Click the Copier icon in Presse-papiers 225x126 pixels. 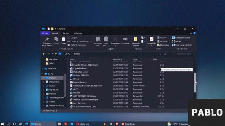click(56, 39)
